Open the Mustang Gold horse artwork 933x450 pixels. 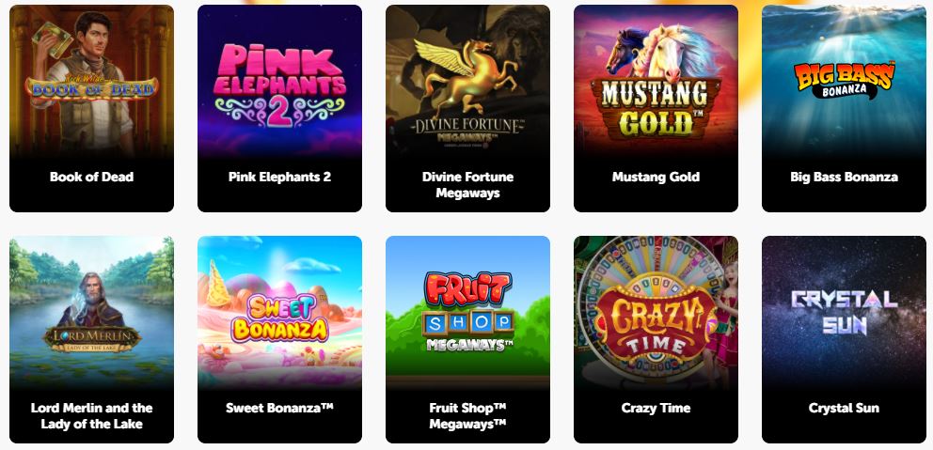click(x=656, y=81)
